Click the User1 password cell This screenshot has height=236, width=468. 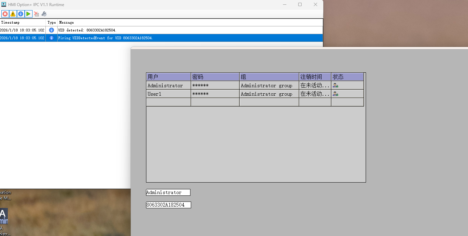(215, 94)
